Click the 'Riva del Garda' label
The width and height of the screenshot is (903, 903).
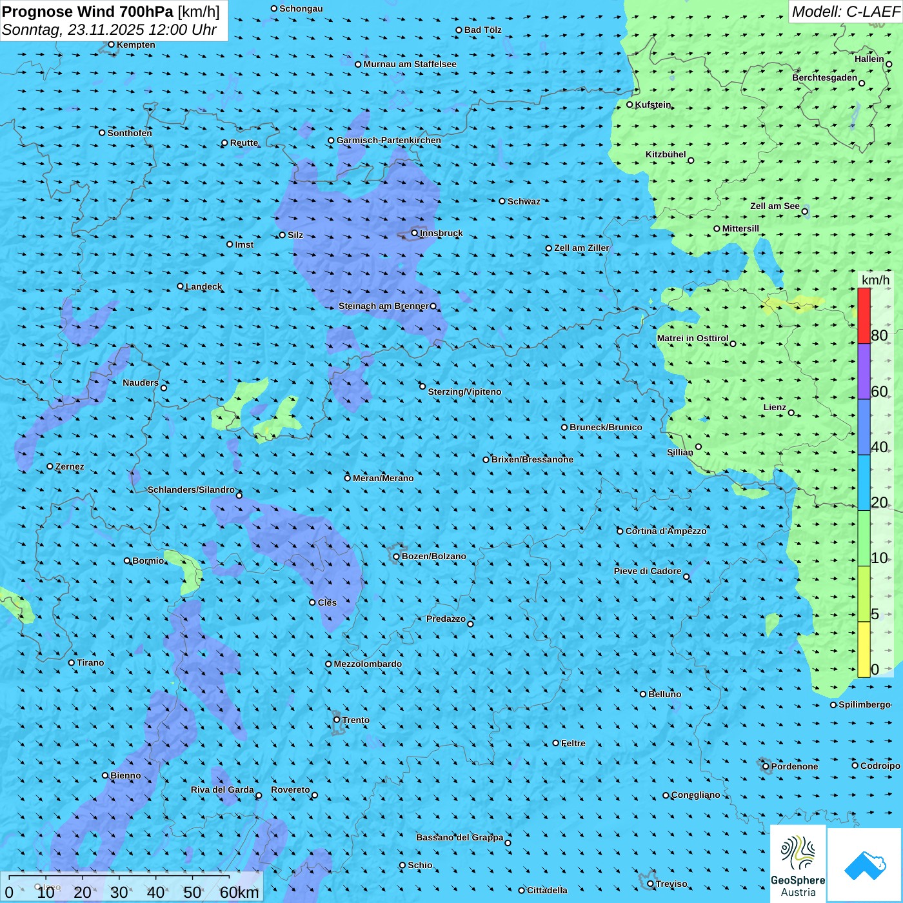click(223, 789)
